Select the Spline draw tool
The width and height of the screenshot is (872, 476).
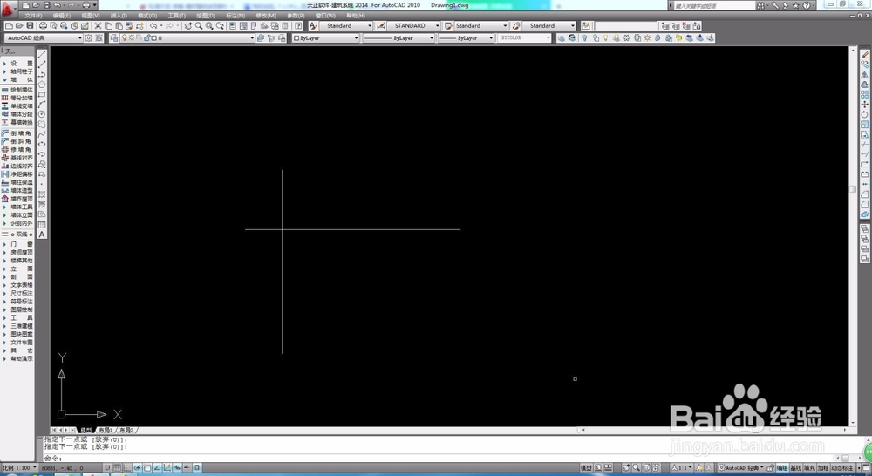[42, 134]
